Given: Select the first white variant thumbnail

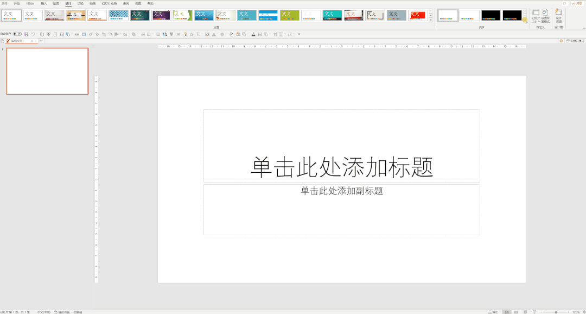Looking at the screenshot, I should 448,15.
